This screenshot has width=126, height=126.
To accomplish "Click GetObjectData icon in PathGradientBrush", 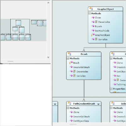I will [71, 121].
